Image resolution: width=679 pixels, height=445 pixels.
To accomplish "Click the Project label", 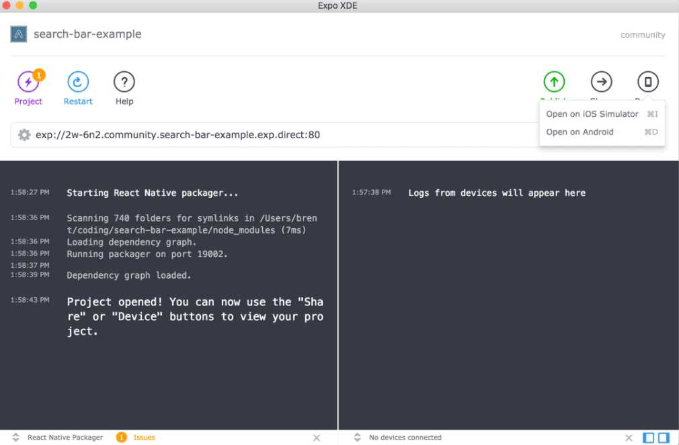I will [x=28, y=101].
